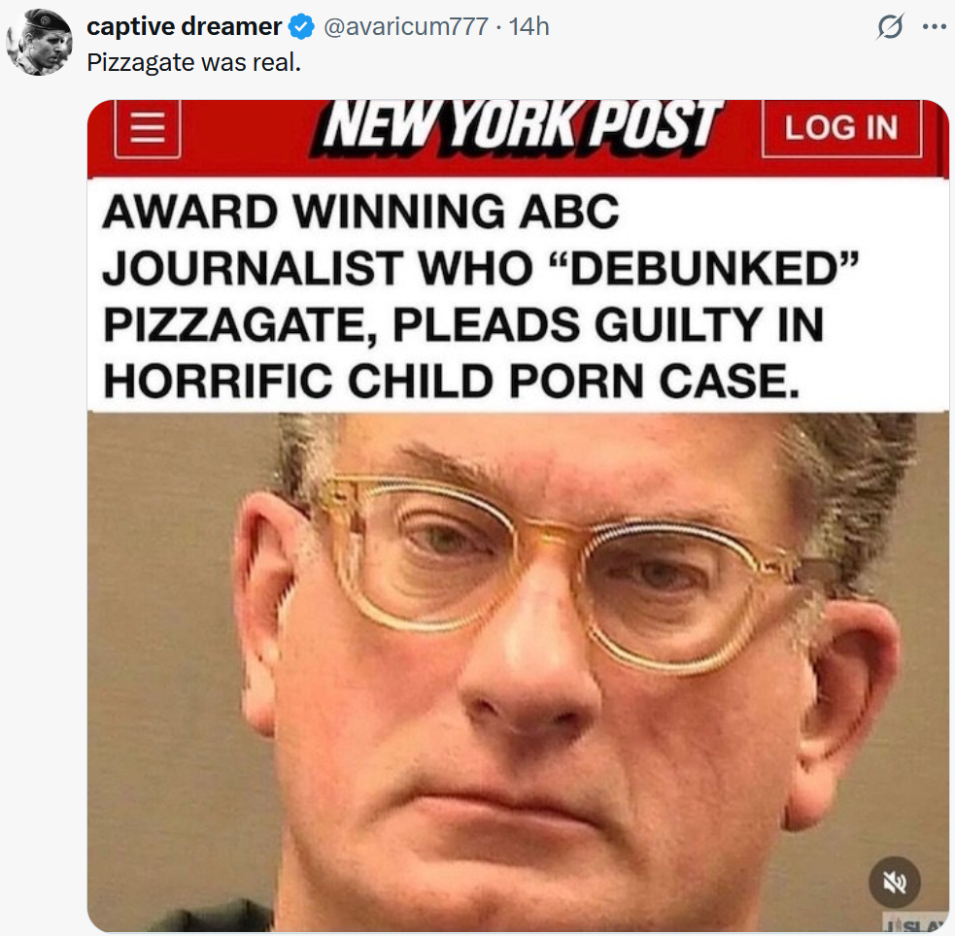This screenshot has height=936, width=955.
Task: Open the three-dot more options menu
Action: pos(935,27)
